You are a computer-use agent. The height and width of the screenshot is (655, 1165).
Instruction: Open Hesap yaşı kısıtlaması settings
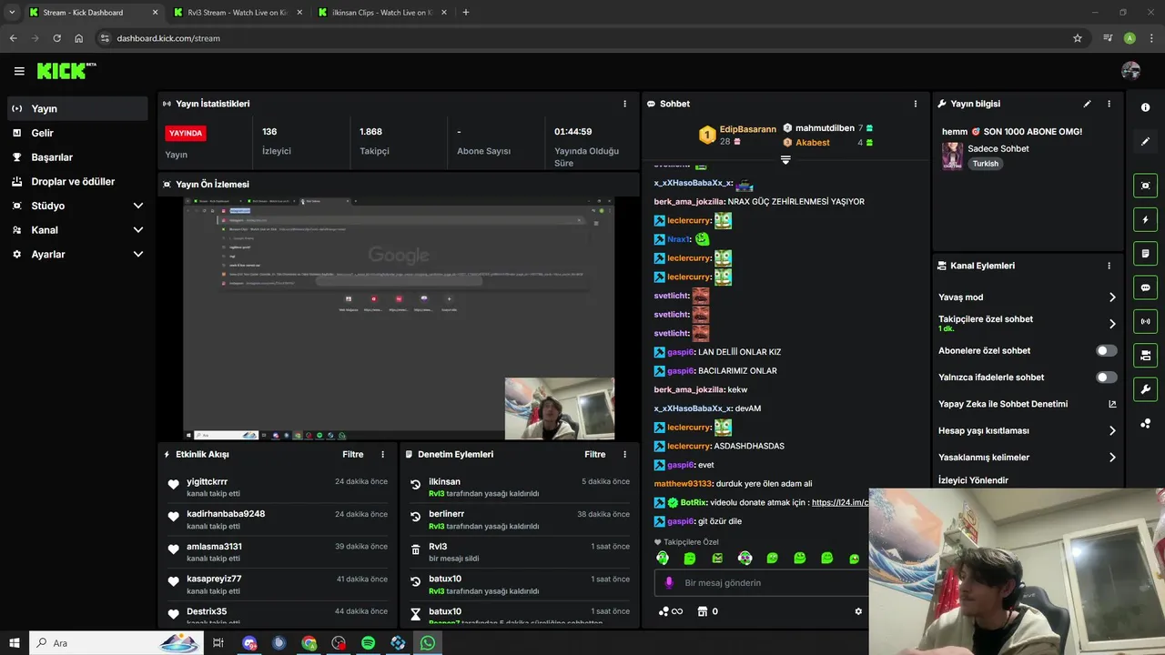1028,430
